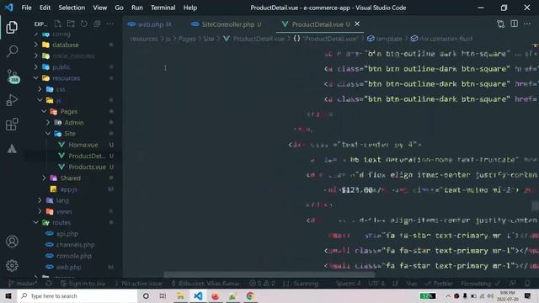Open the File menu

coord(26,8)
